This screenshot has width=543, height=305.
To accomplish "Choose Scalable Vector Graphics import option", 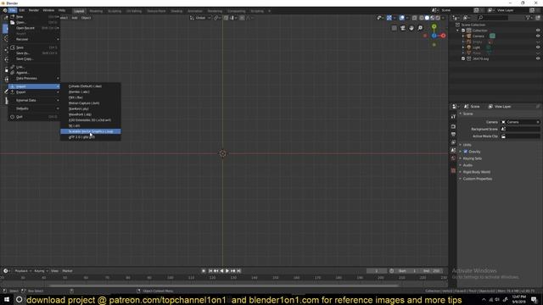I will pyautogui.click(x=91, y=131).
